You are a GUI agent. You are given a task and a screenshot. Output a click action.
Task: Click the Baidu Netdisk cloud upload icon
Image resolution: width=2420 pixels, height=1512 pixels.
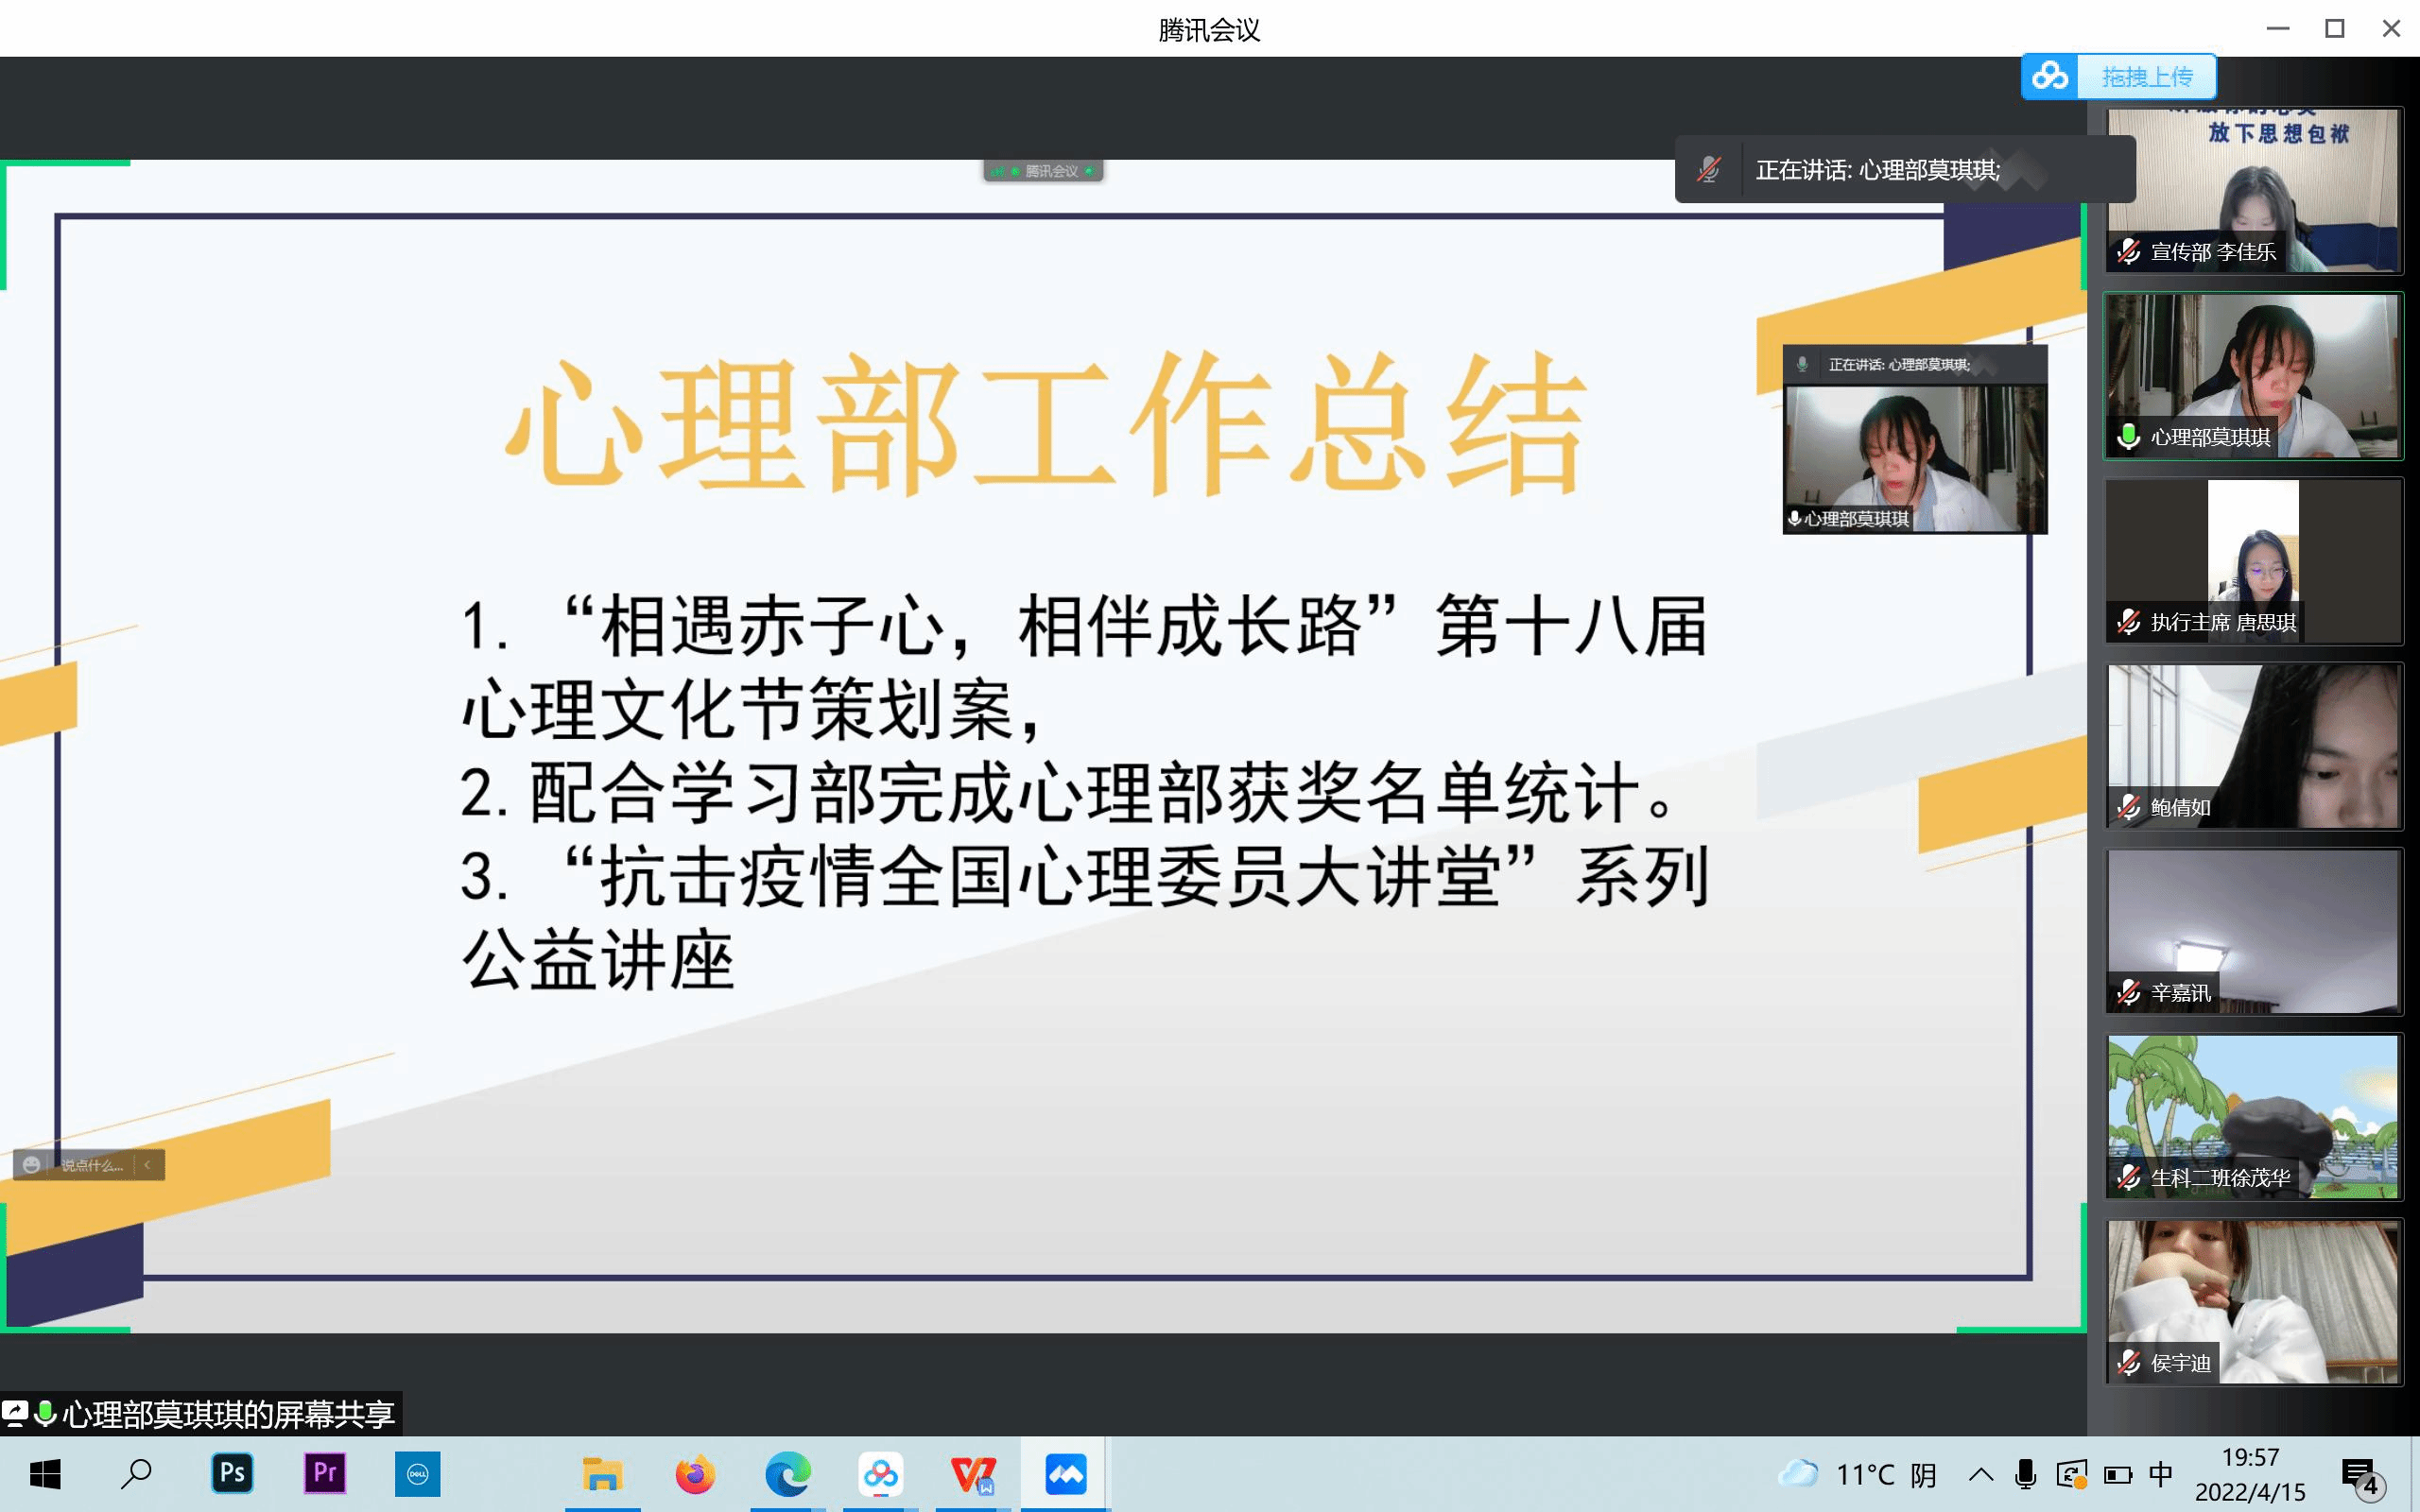[x=2049, y=76]
